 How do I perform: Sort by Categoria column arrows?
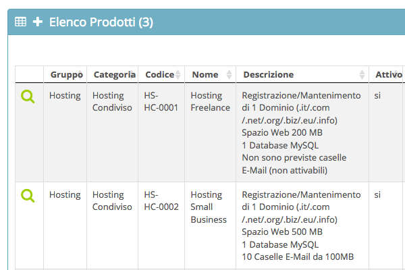132,74
